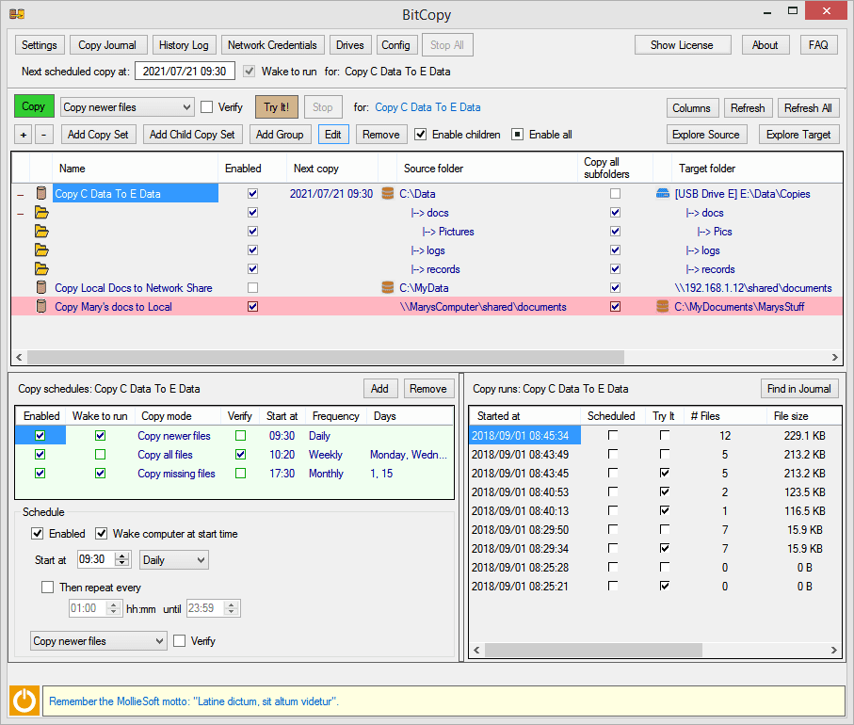Collapse the Copy C Data To E Data tree node
The width and height of the screenshot is (854, 725).
(x=20, y=195)
